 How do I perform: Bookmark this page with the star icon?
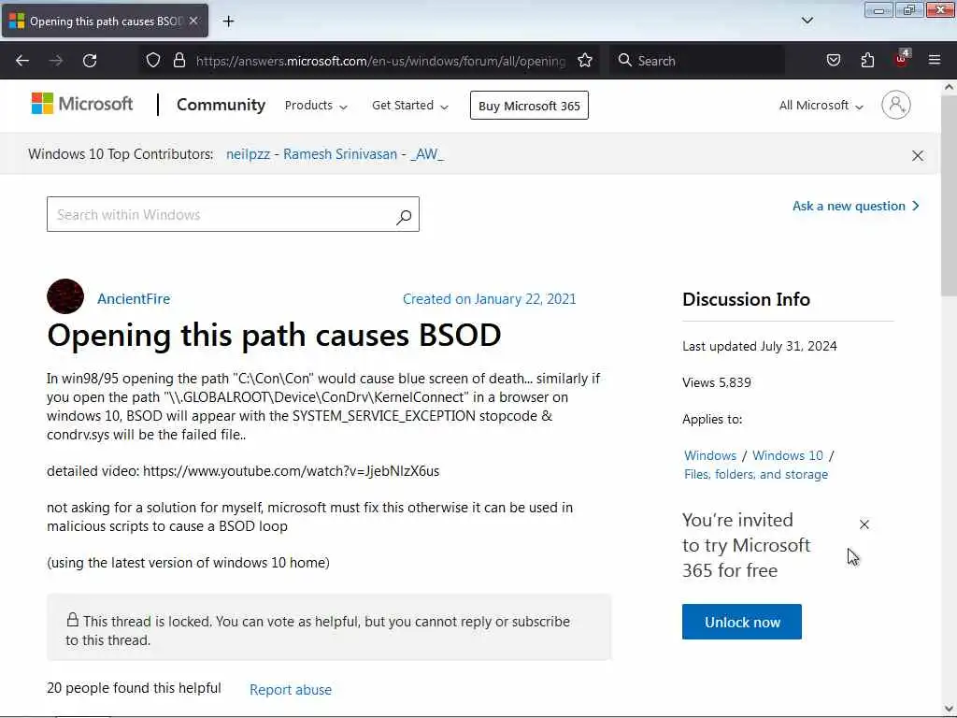pyautogui.click(x=585, y=61)
